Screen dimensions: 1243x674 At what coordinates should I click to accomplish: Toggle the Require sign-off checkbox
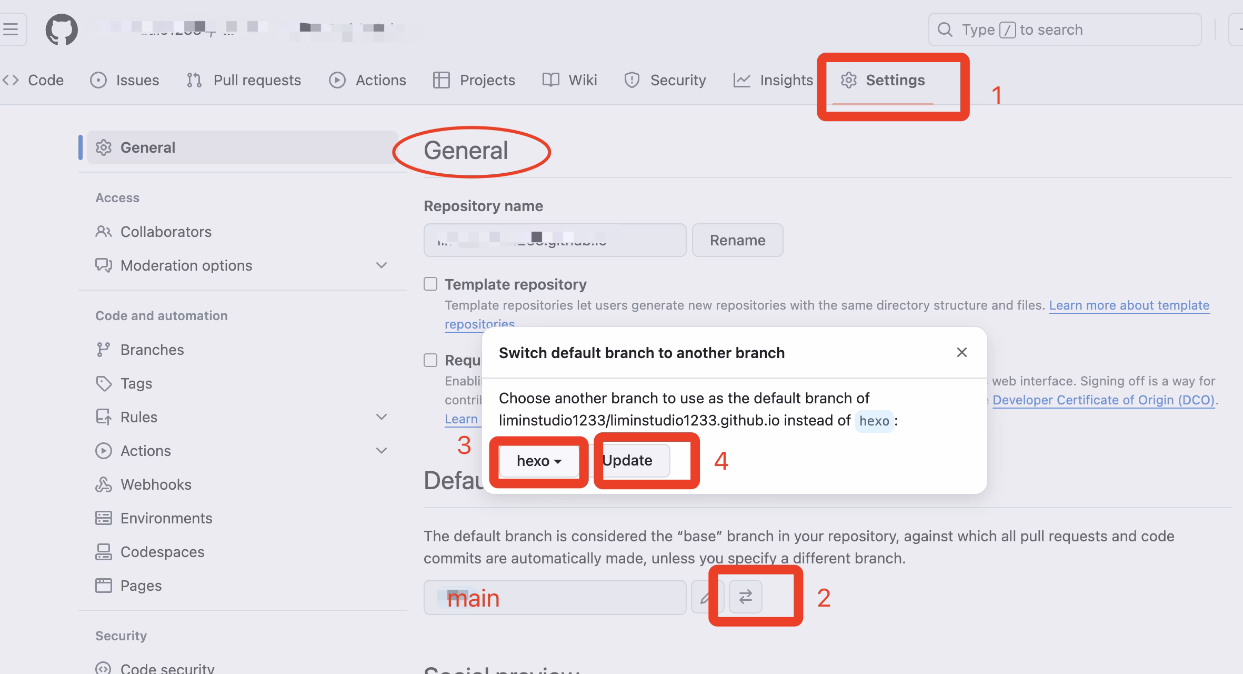(430, 360)
